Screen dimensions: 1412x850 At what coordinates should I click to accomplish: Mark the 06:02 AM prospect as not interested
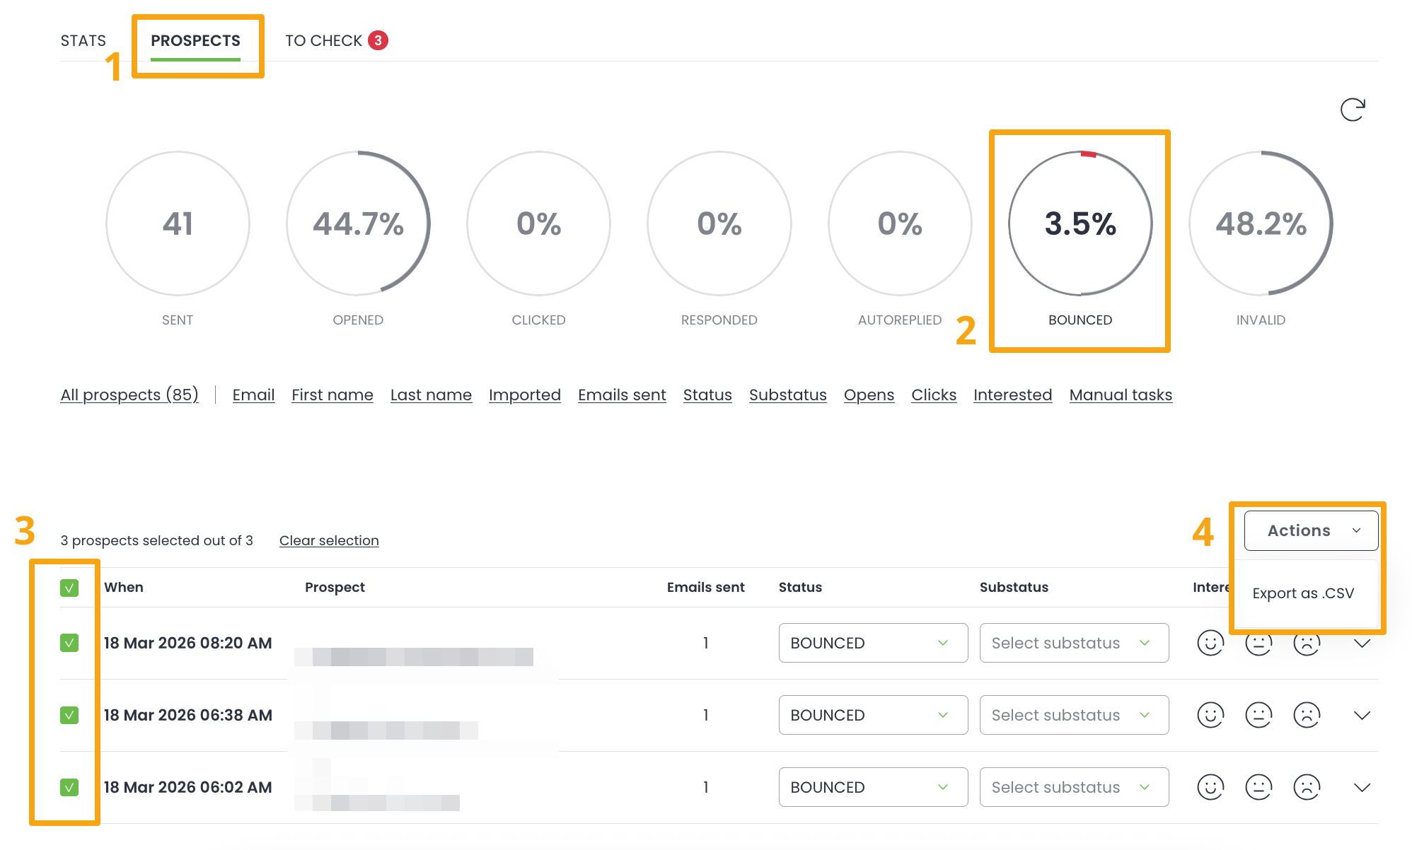(x=1306, y=787)
